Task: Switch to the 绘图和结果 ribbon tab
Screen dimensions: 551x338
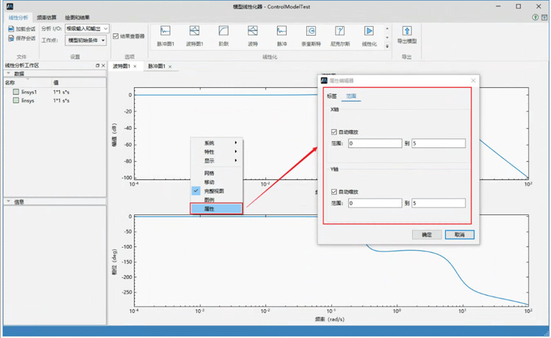Action: (x=77, y=18)
